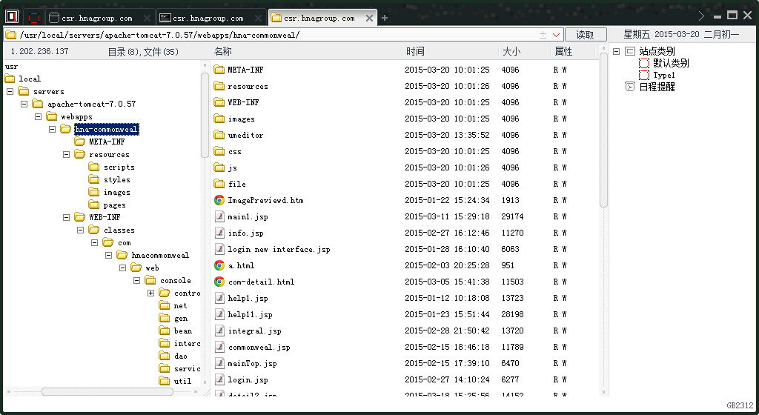
Task: Open the umeditor folder icon in file list
Action: pos(219,135)
